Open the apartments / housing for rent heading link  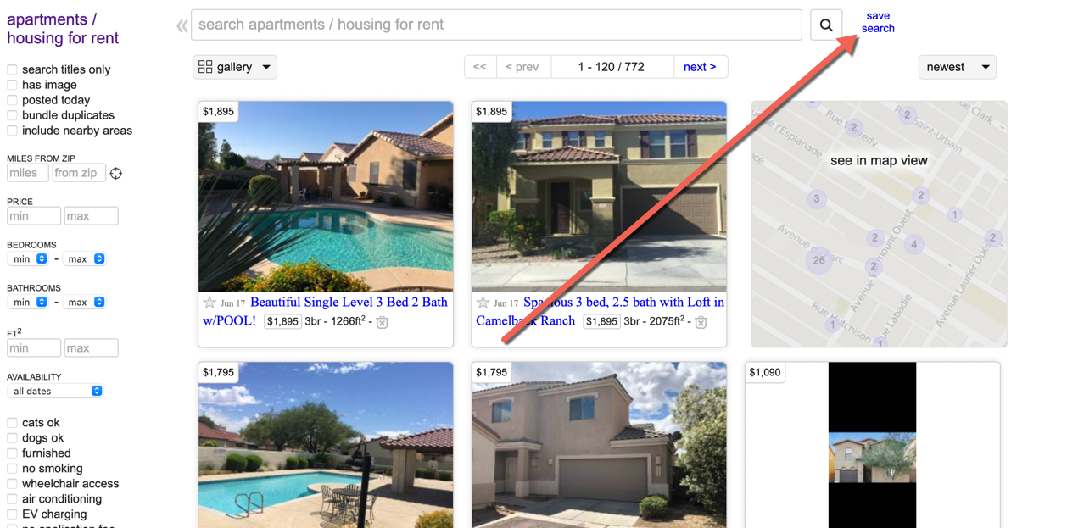pos(63,29)
